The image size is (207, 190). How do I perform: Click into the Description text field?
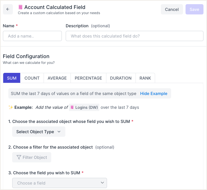coord(135,36)
